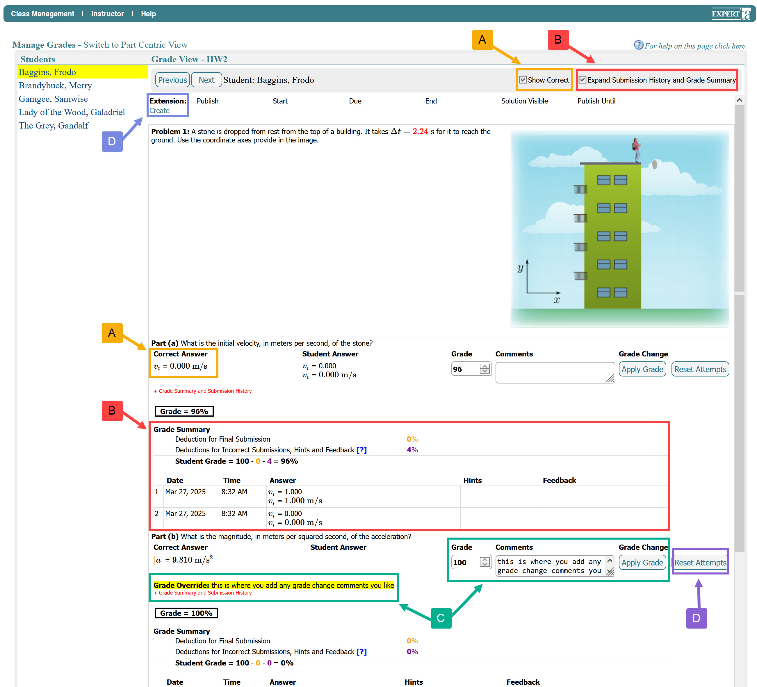Screen dimensions: 757x687
Task: Click the Part (b) grade stepper arrows
Action: [485, 562]
